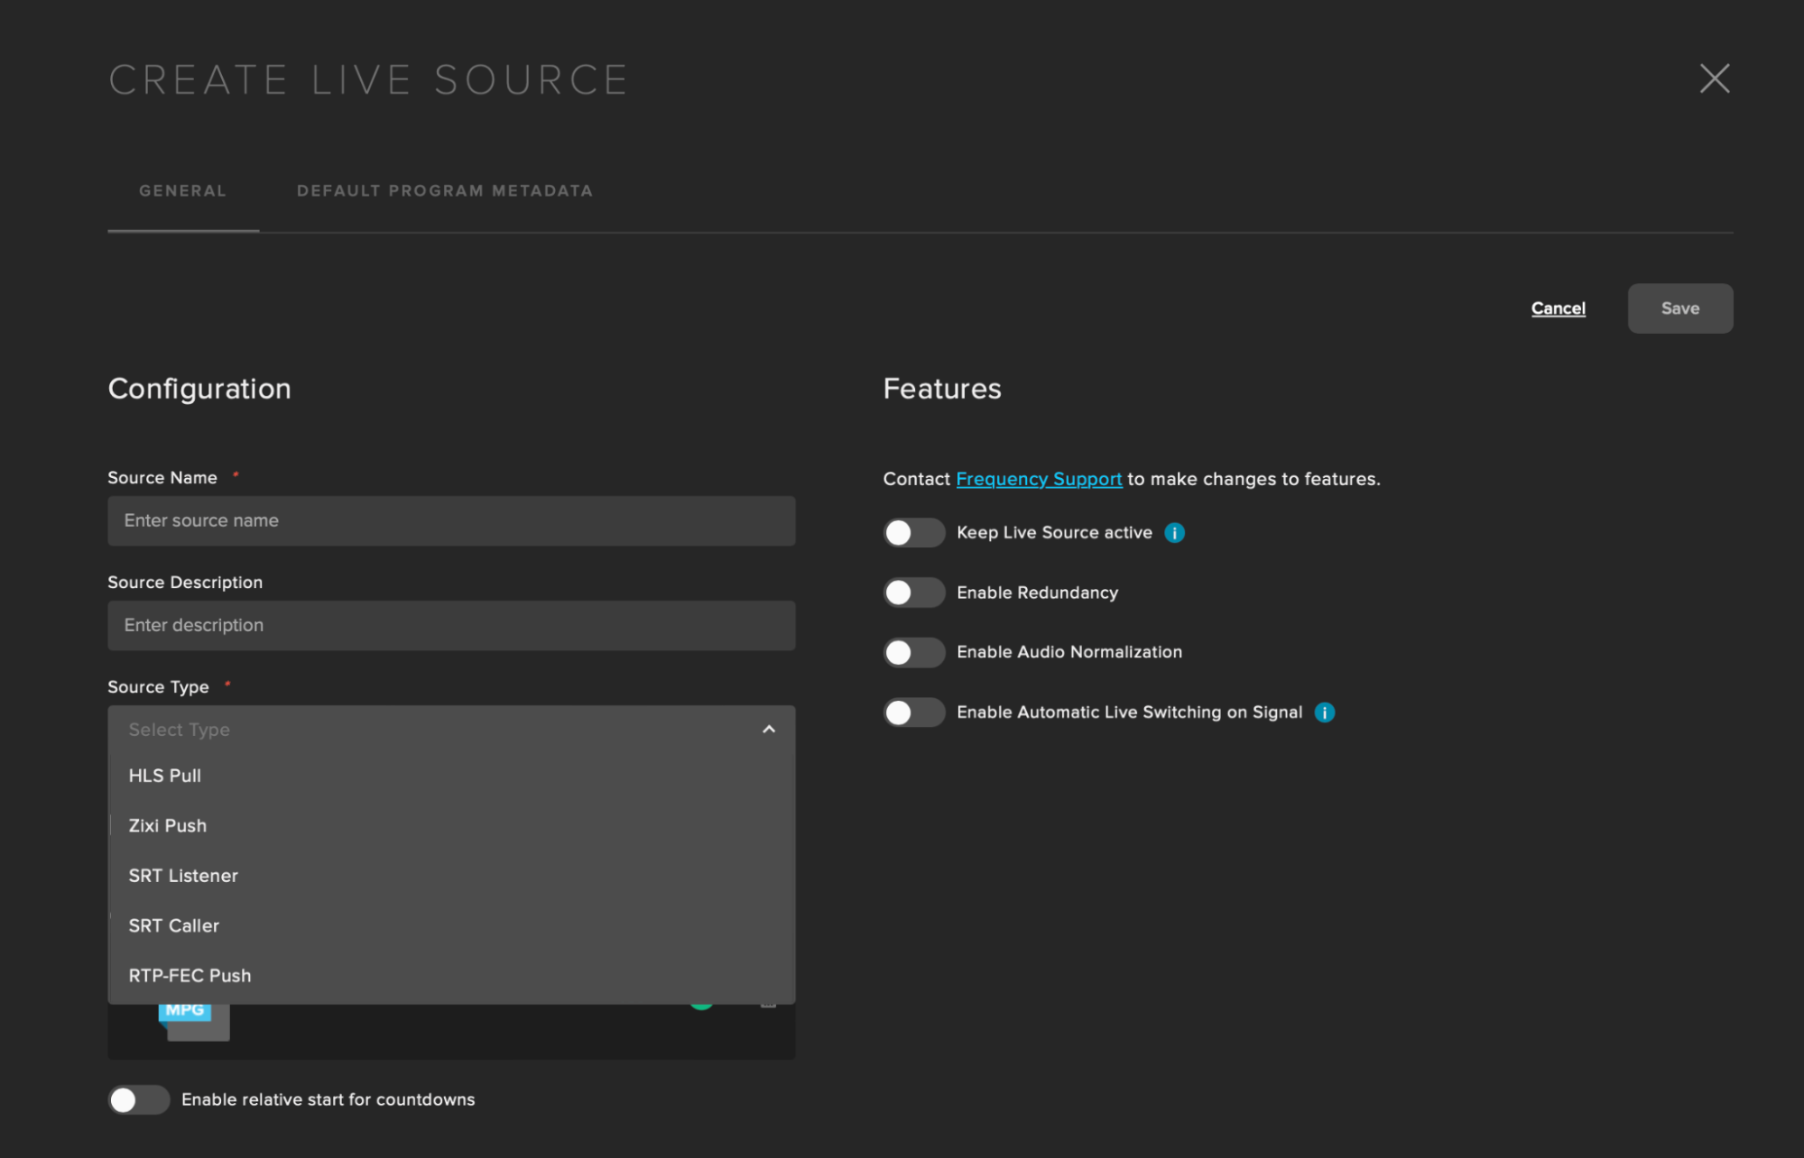Image resolution: width=1804 pixels, height=1158 pixels.
Task: Choose RTP-FEC Push option
Action: (190, 976)
